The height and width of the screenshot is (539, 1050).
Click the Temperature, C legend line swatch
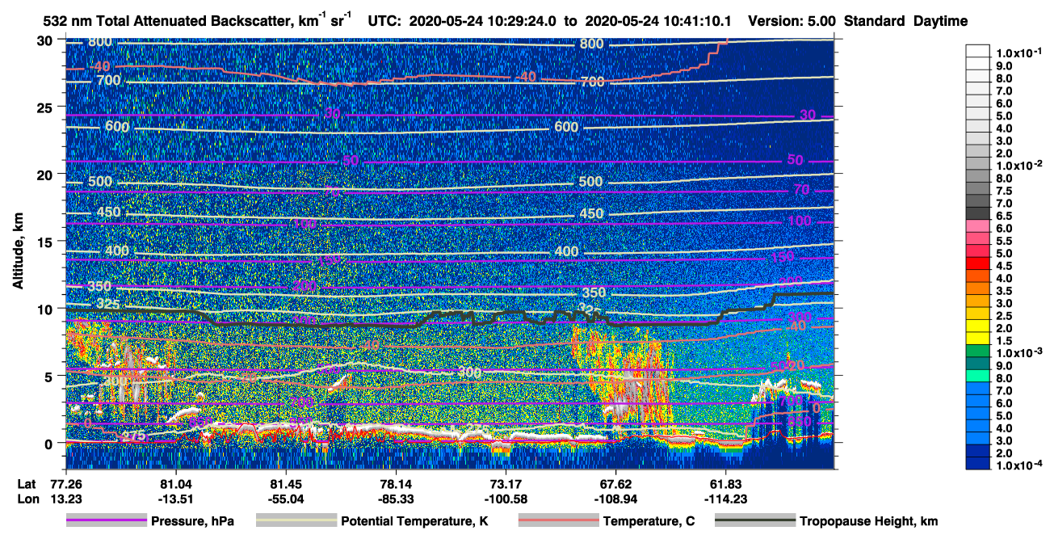pyautogui.click(x=558, y=521)
